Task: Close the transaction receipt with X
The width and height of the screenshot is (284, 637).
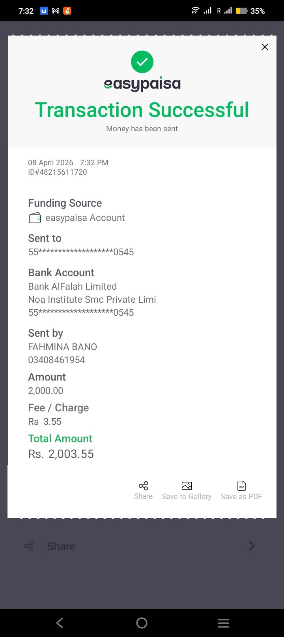Action: coord(265,47)
